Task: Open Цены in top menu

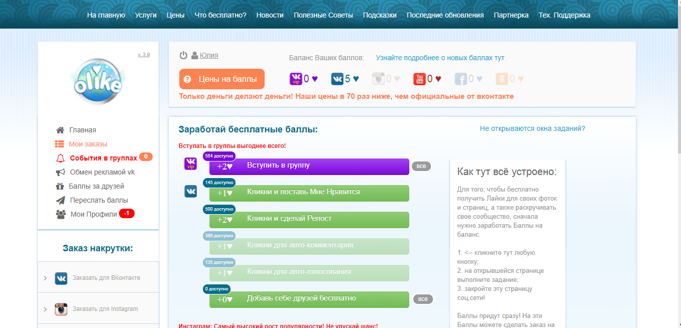Action: coord(176,15)
